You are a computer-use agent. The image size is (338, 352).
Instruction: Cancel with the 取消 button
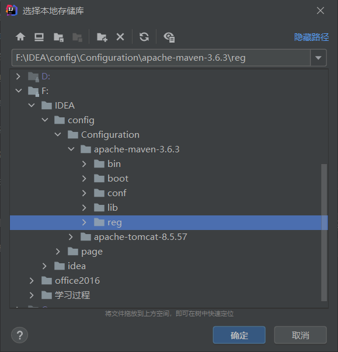pyautogui.click(x=300, y=335)
